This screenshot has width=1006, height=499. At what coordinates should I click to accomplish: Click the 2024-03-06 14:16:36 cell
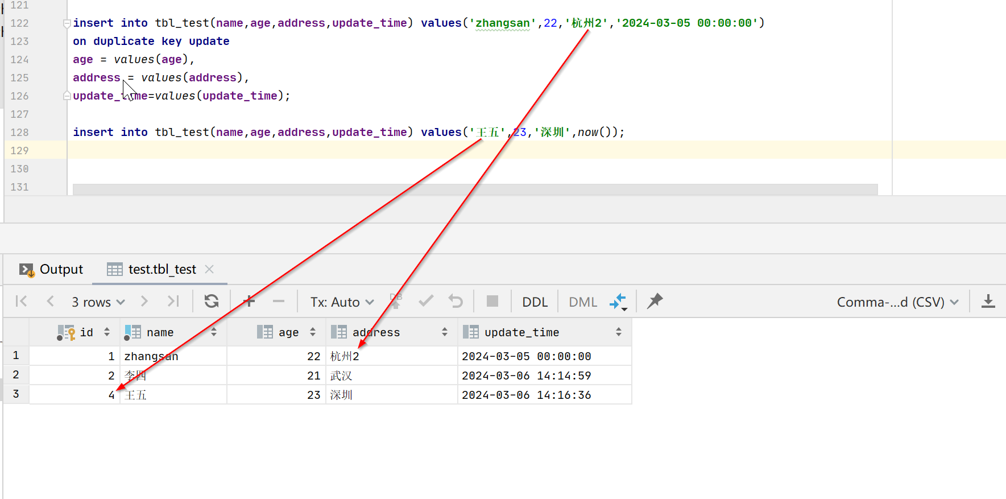tap(545, 395)
